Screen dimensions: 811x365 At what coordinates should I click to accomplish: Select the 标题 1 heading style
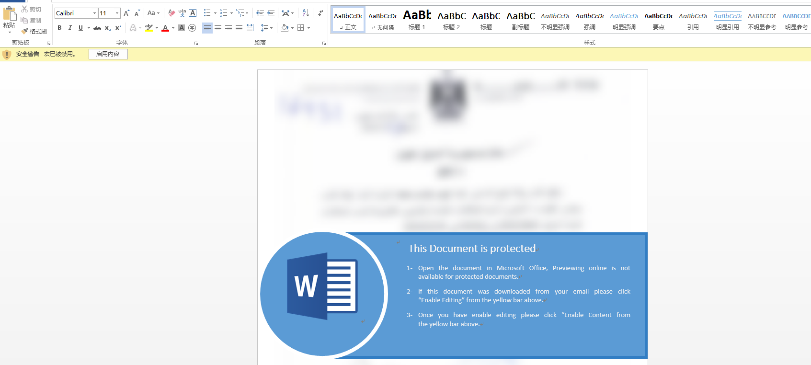coord(417,20)
